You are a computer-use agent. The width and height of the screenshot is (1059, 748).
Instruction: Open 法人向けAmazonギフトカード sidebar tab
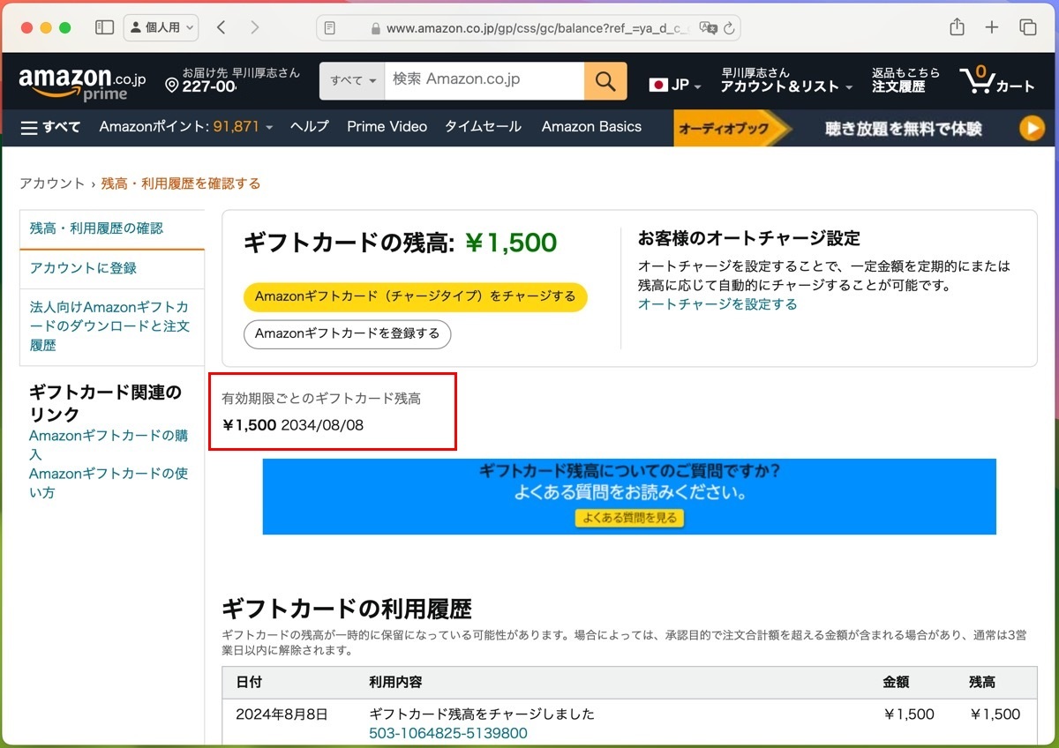112,326
